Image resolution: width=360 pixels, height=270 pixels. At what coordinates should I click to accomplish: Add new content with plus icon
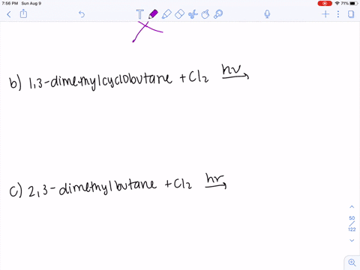tap(325, 14)
